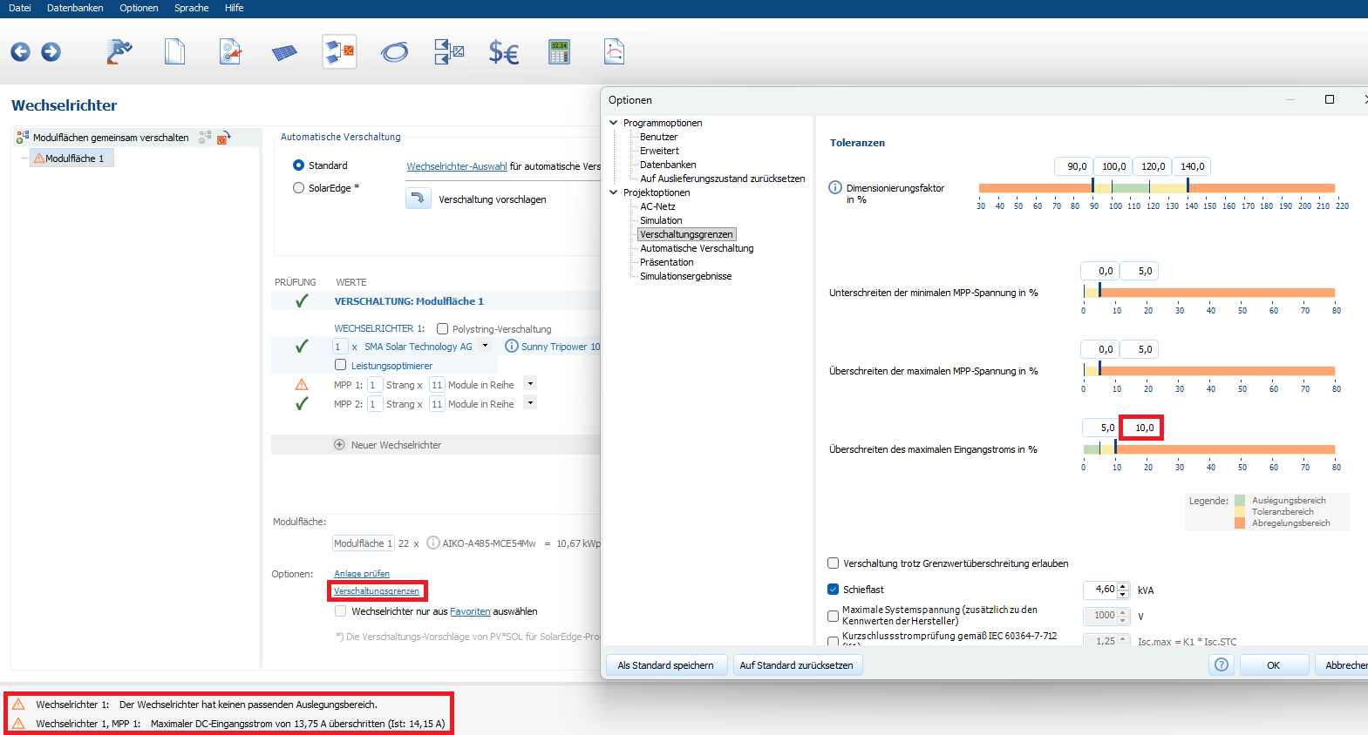Open the PV modules toolbar icon
Screen dimensions: 1368x735
click(284, 53)
